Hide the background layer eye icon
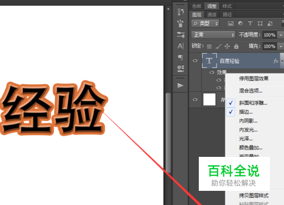 [x=195, y=100]
